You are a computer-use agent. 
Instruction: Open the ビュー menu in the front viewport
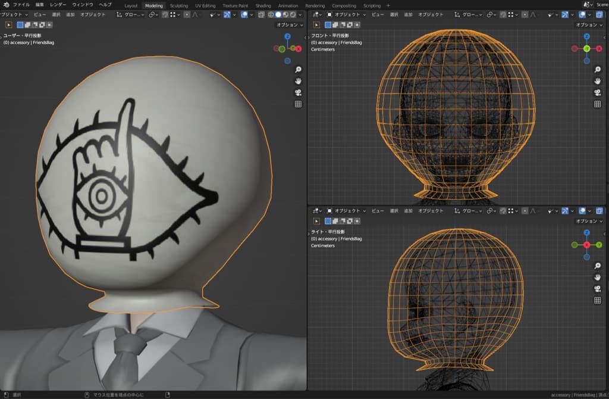coord(377,14)
